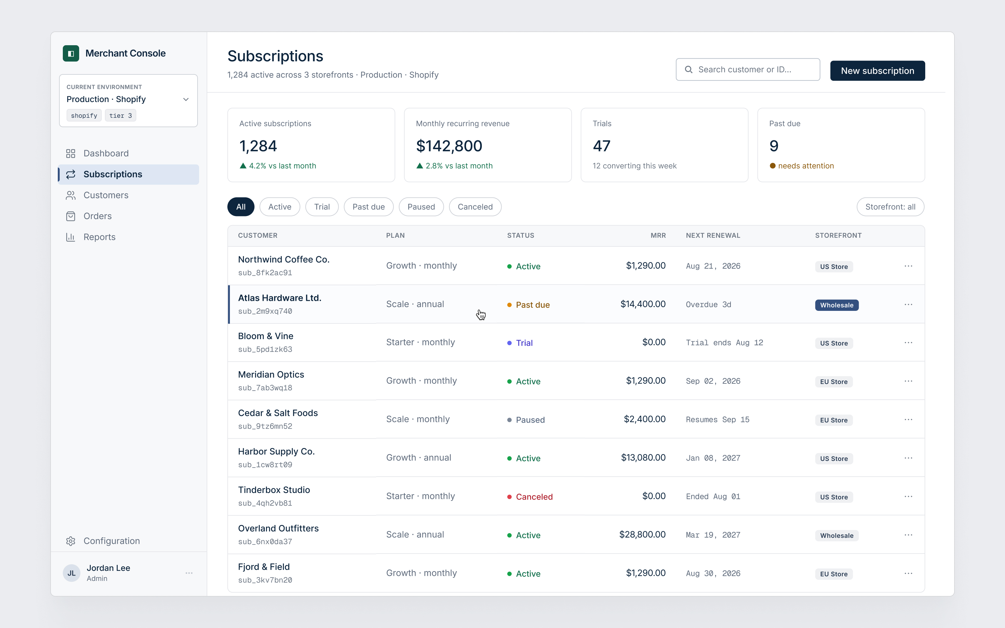Open the Overland Outfitters subscription row
The image size is (1005, 628).
click(x=576, y=534)
